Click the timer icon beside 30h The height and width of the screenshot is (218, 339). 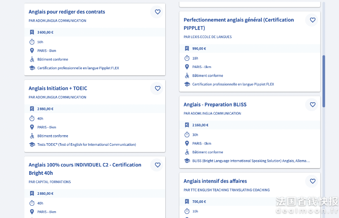pyautogui.click(x=187, y=135)
